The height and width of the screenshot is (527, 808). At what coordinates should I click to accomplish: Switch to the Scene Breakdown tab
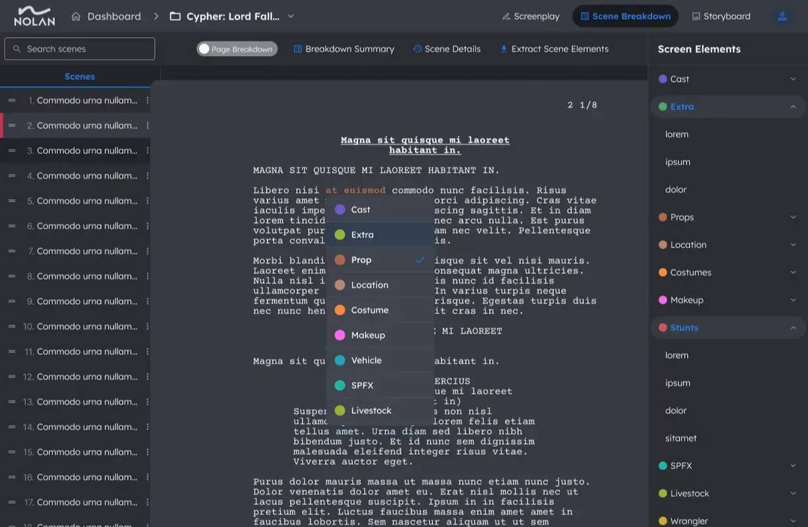tap(625, 15)
